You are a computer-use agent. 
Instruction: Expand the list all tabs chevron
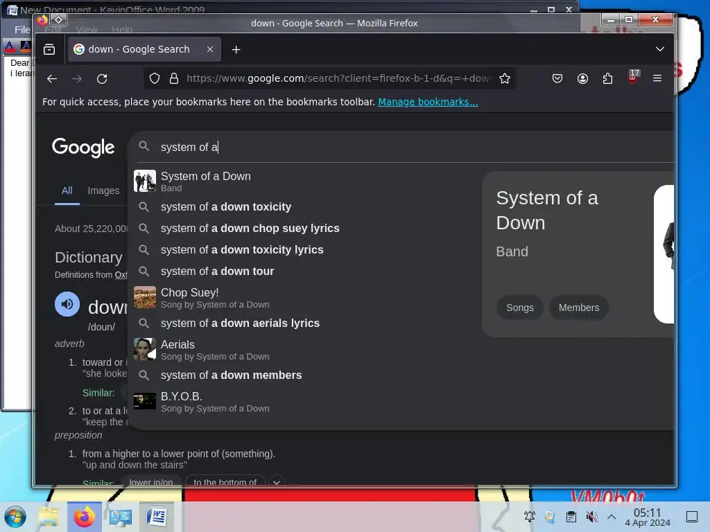click(660, 49)
